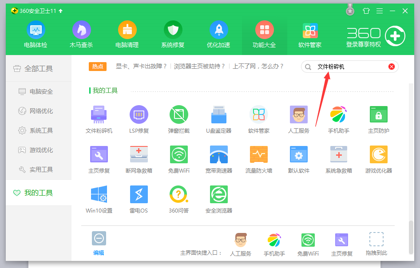
Task: Select 我的工具 in the sidebar
Action: coord(39,193)
